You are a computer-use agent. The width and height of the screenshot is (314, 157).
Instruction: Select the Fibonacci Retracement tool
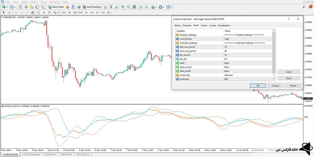pos(38,13)
